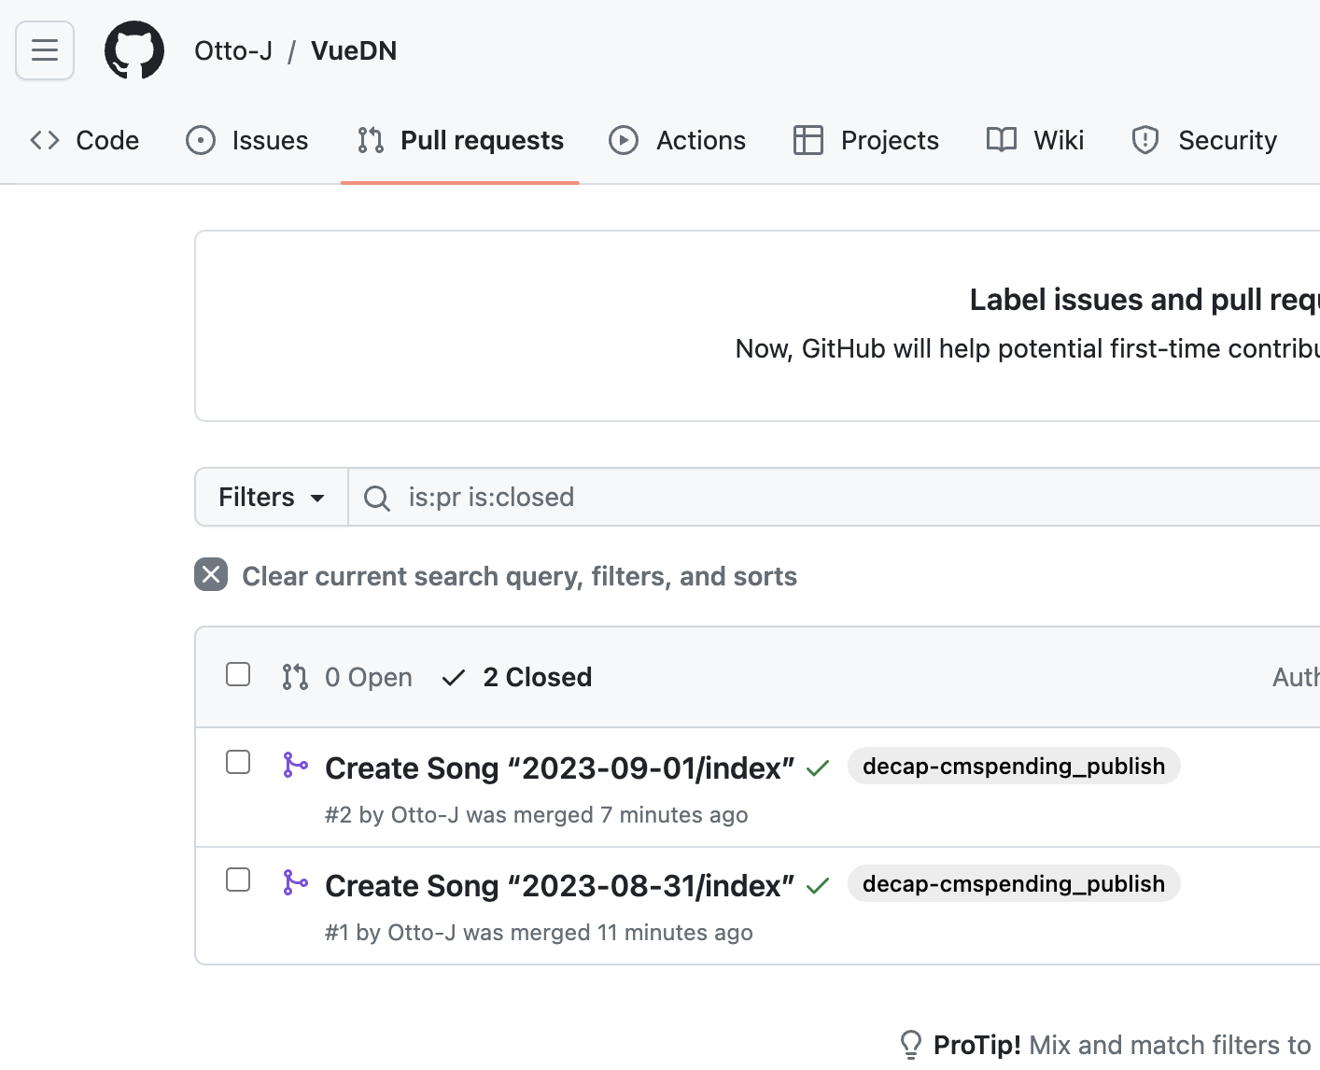This screenshot has width=1320, height=1070.
Task: Toggle the select-all pull requests checkbox
Action: (x=238, y=675)
